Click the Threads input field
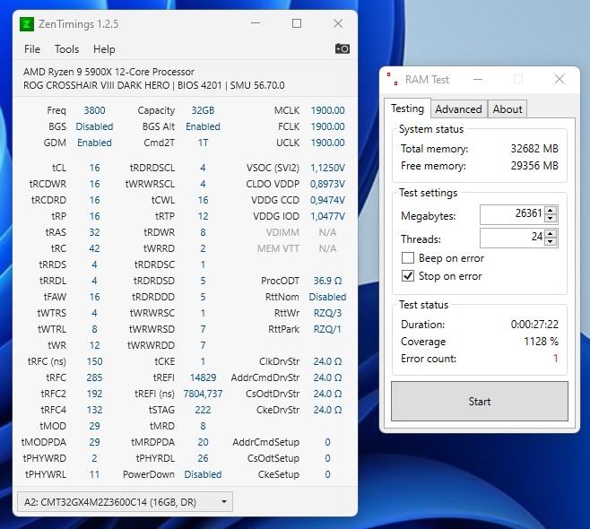The height and width of the screenshot is (529, 590). click(x=512, y=238)
